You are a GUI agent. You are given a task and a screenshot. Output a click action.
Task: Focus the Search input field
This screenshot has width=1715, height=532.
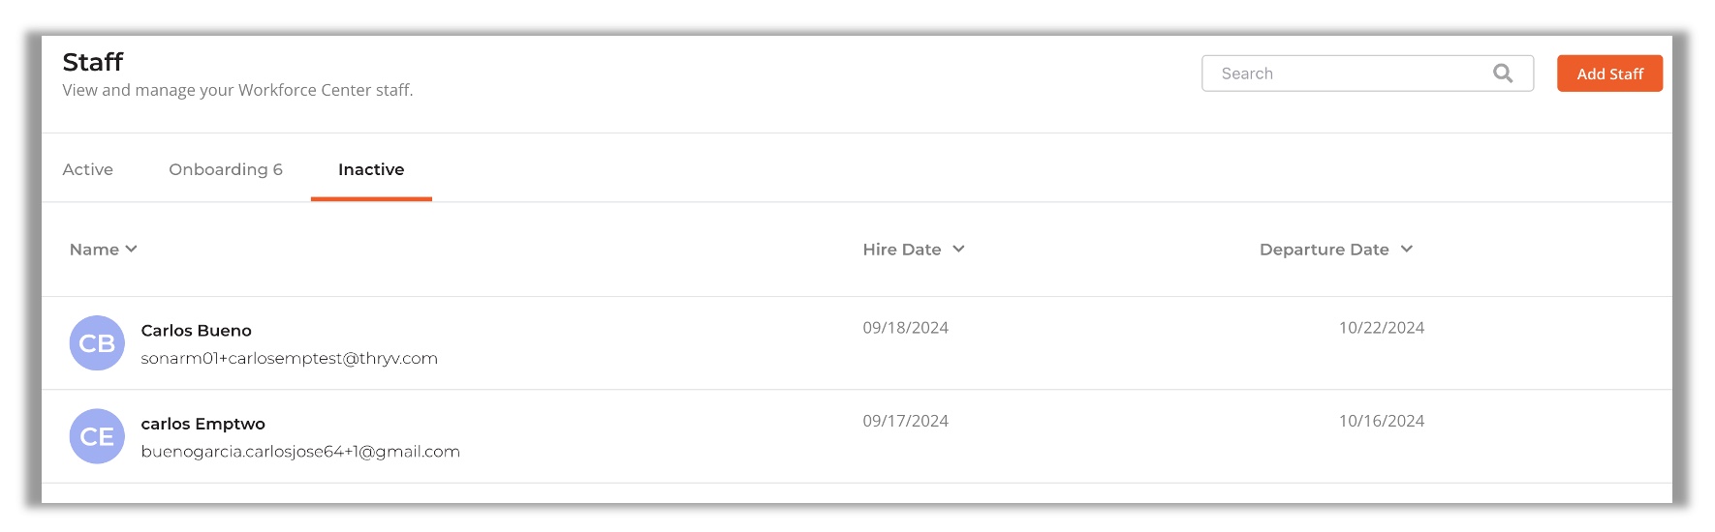pyautogui.click(x=1367, y=74)
